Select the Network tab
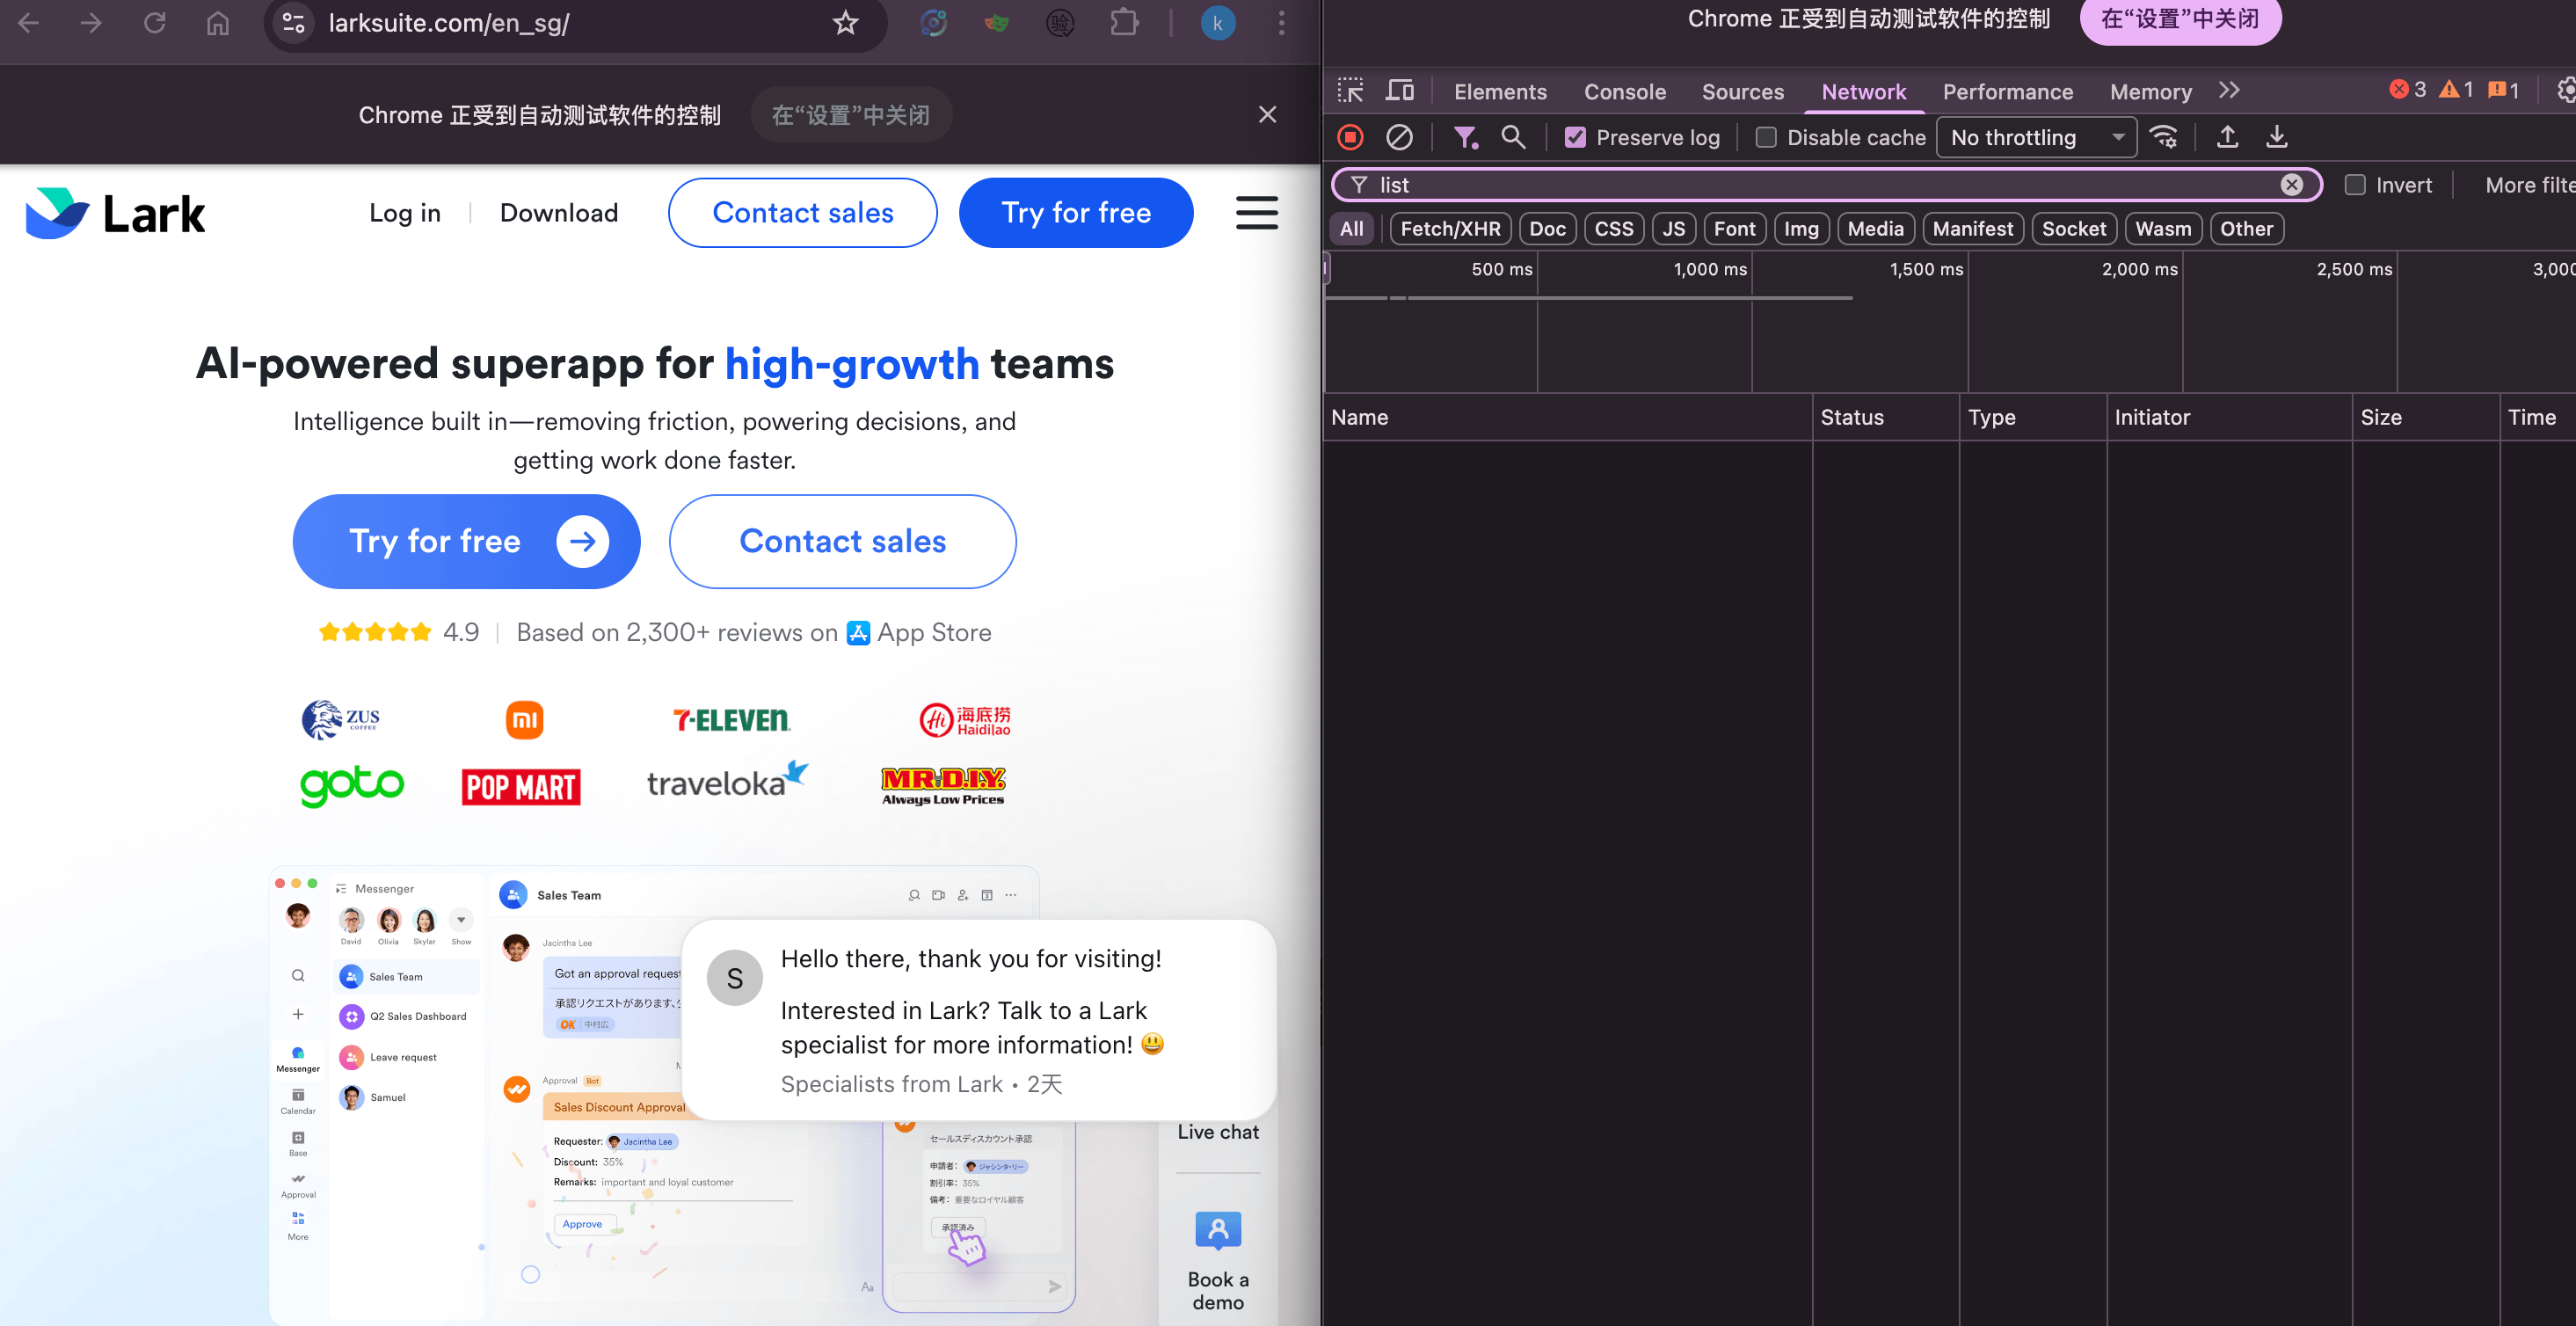The width and height of the screenshot is (2576, 1326). 1864,92
